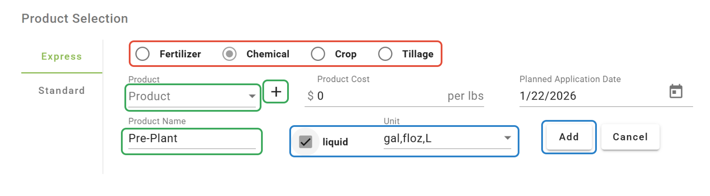Viewport: 710px width, 196px height.
Task: Click the Tillage label text
Action: coord(418,54)
